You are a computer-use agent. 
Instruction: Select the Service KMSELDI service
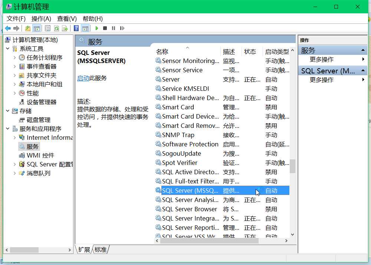pyautogui.click(x=222, y=89)
